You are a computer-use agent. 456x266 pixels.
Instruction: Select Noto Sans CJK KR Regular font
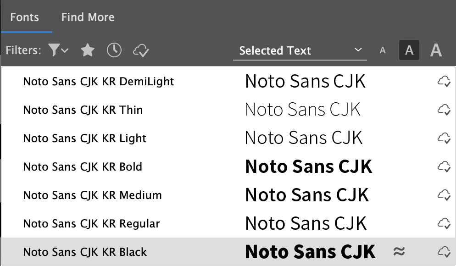coord(228,223)
